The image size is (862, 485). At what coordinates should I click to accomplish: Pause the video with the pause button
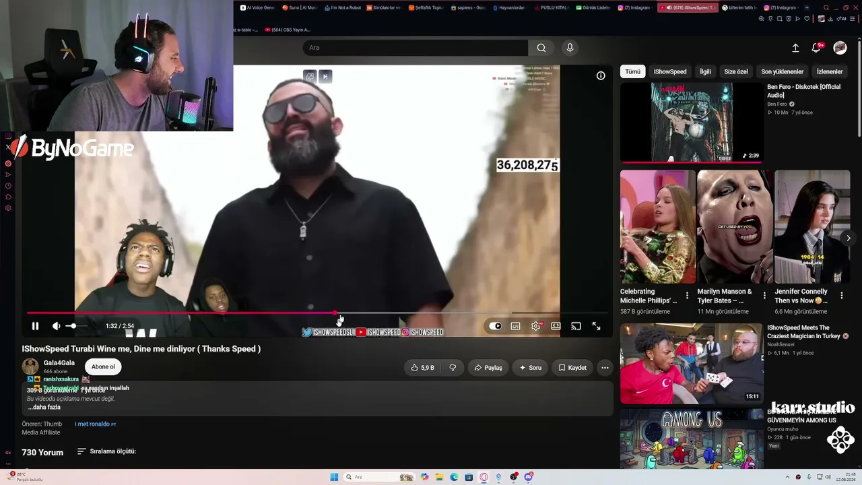pyautogui.click(x=35, y=326)
